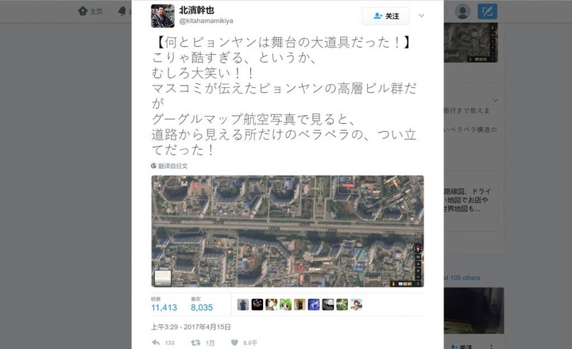
Task: Open the 8,035 likes count
Action: [202, 308]
